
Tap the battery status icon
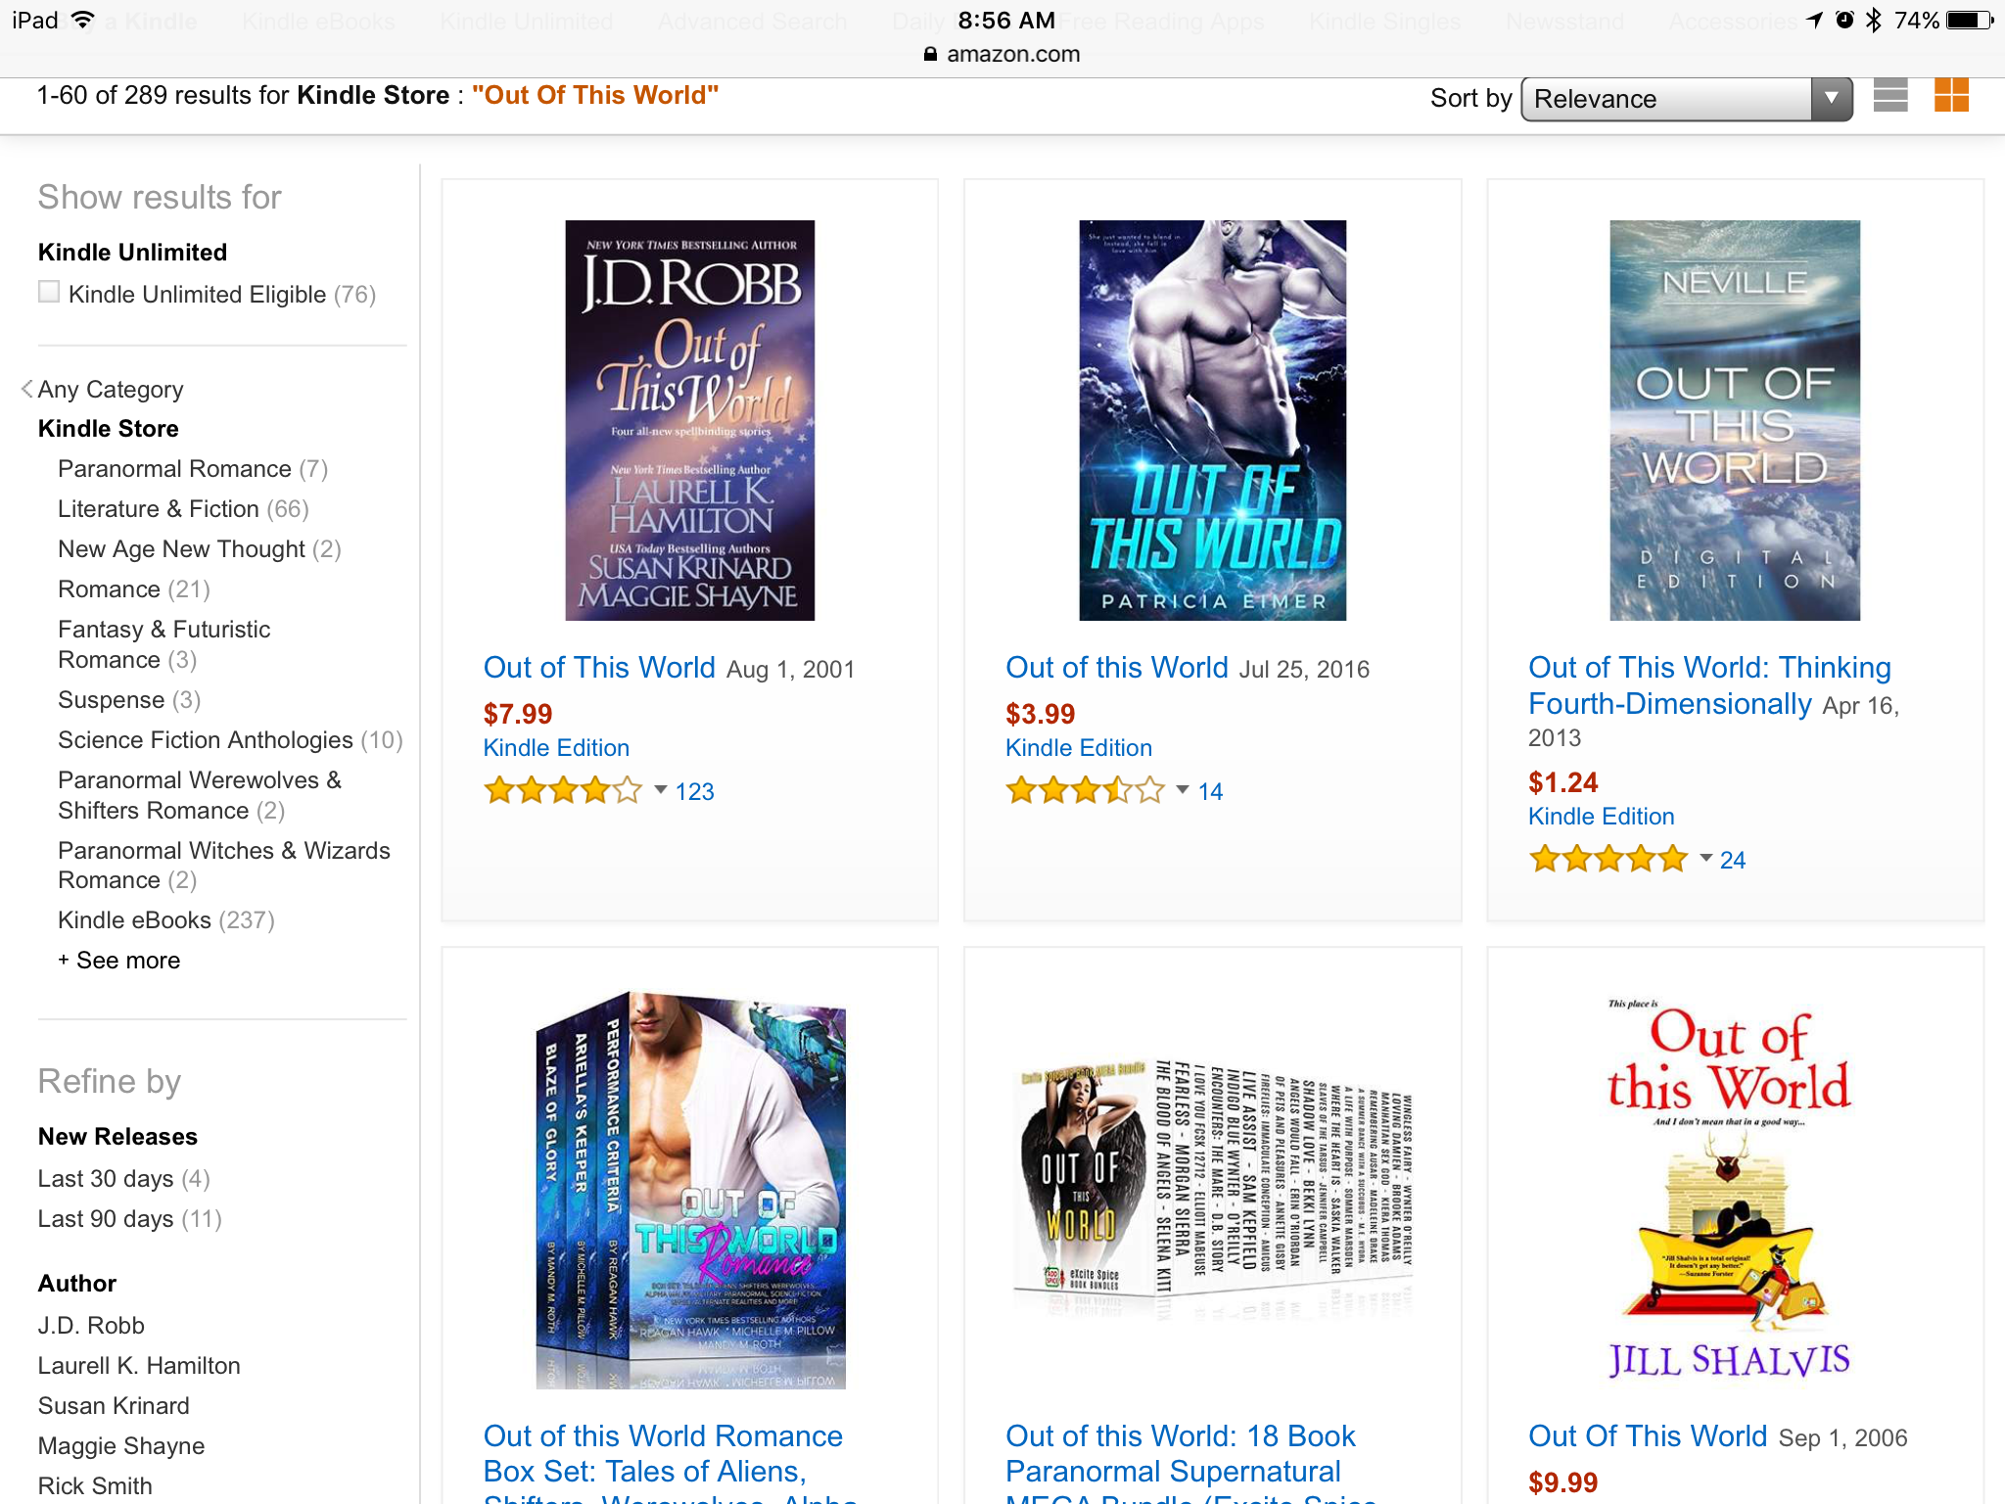[x=1969, y=21]
